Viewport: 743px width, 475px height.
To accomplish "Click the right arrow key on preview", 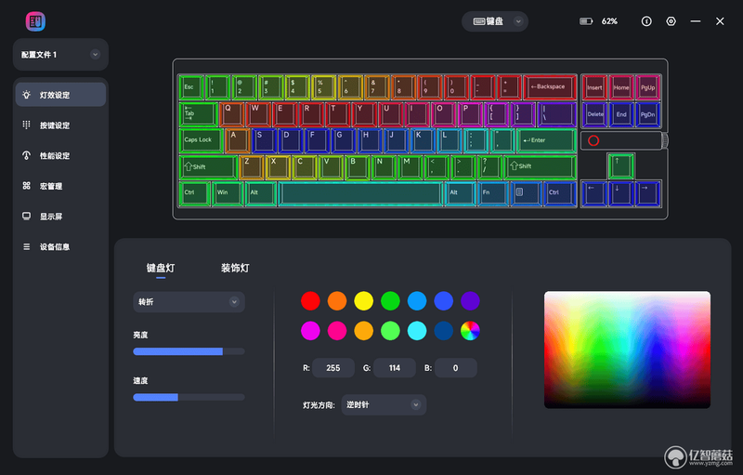I will 647,193.
